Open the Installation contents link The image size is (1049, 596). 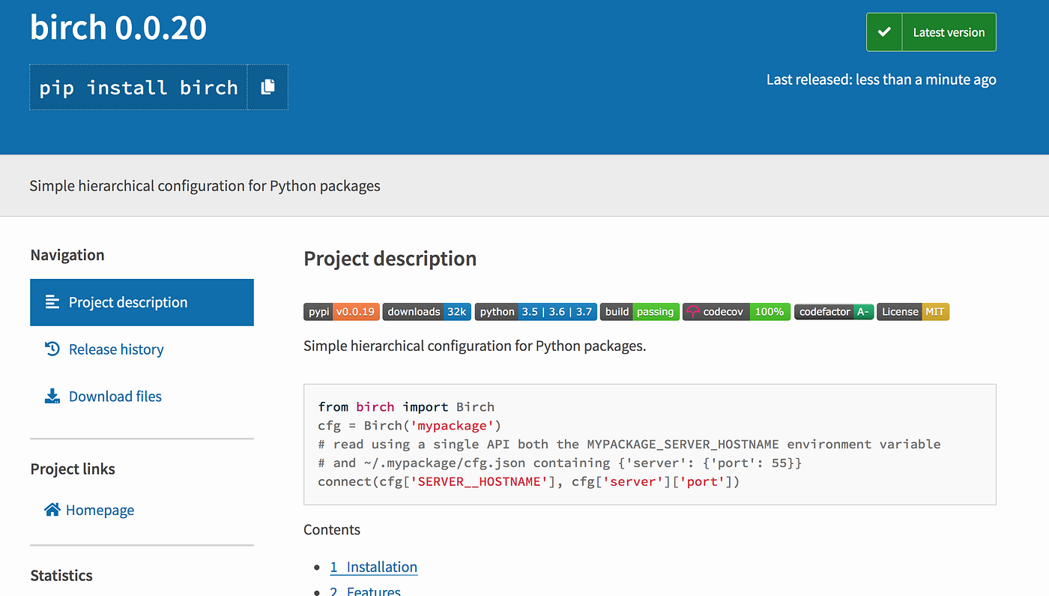(373, 567)
